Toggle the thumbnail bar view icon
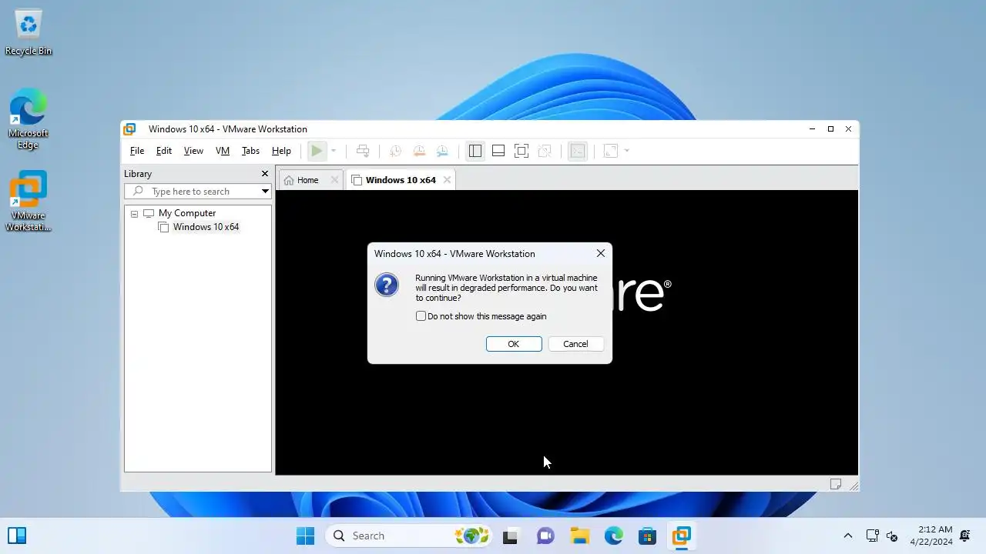 point(498,151)
